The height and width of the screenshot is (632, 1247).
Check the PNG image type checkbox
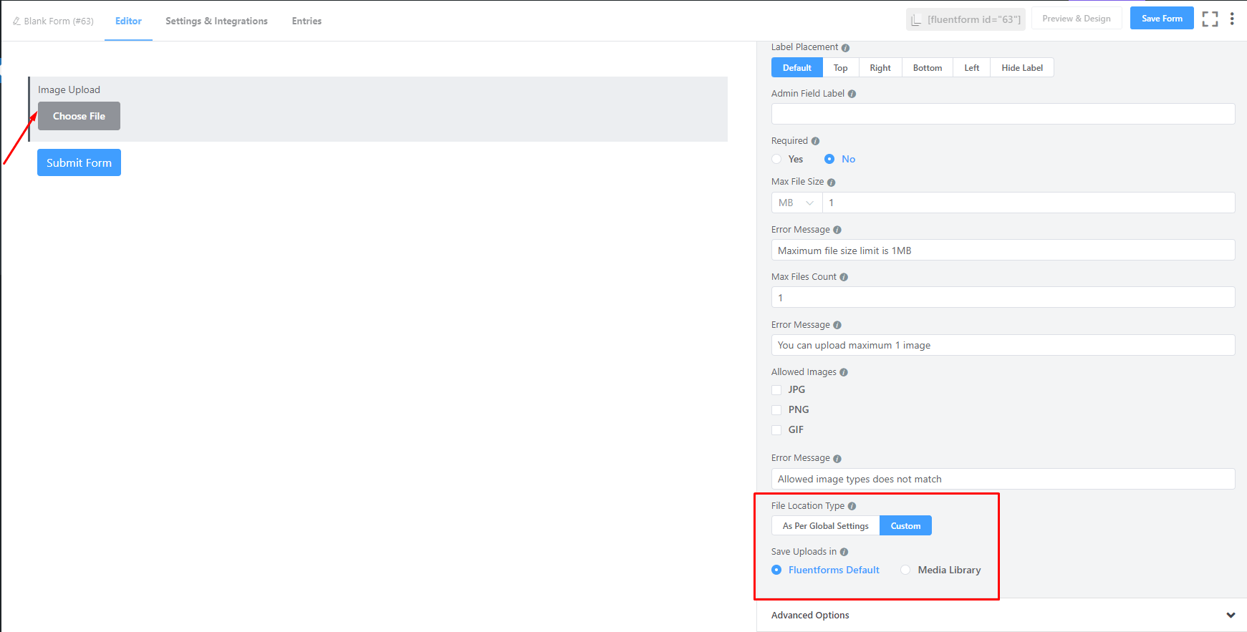pos(776,410)
